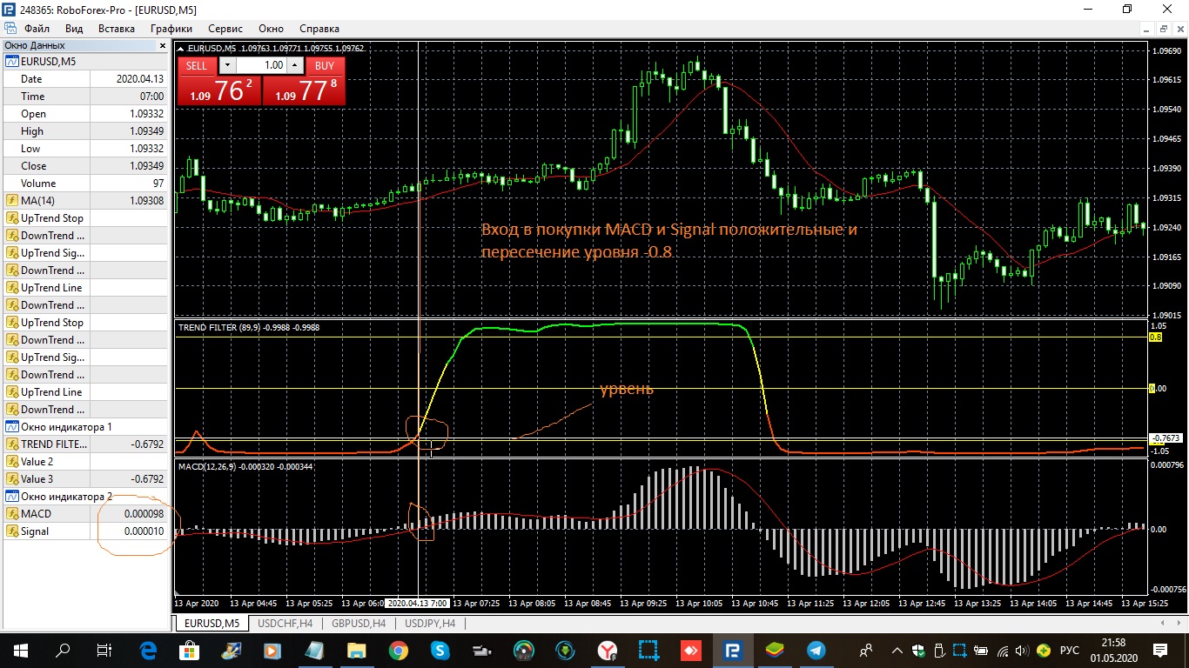Image resolution: width=1189 pixels, height=668 pixels.
Task: Decrease trade volume with the down arrow
Action: (227, 65)
